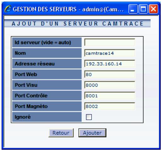Click the 'Port Magnéto' label
Screen dimensions: 162x150
pyautogui.click(x=31, y=106)
